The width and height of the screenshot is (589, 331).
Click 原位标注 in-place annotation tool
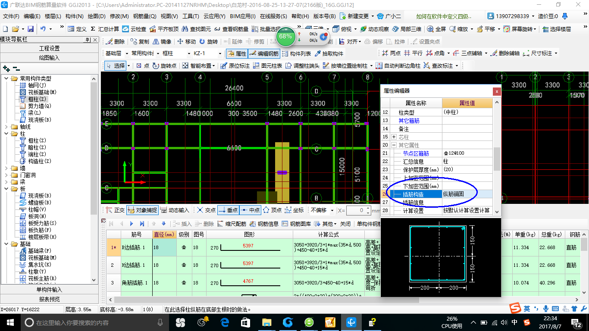click(235, 66)
